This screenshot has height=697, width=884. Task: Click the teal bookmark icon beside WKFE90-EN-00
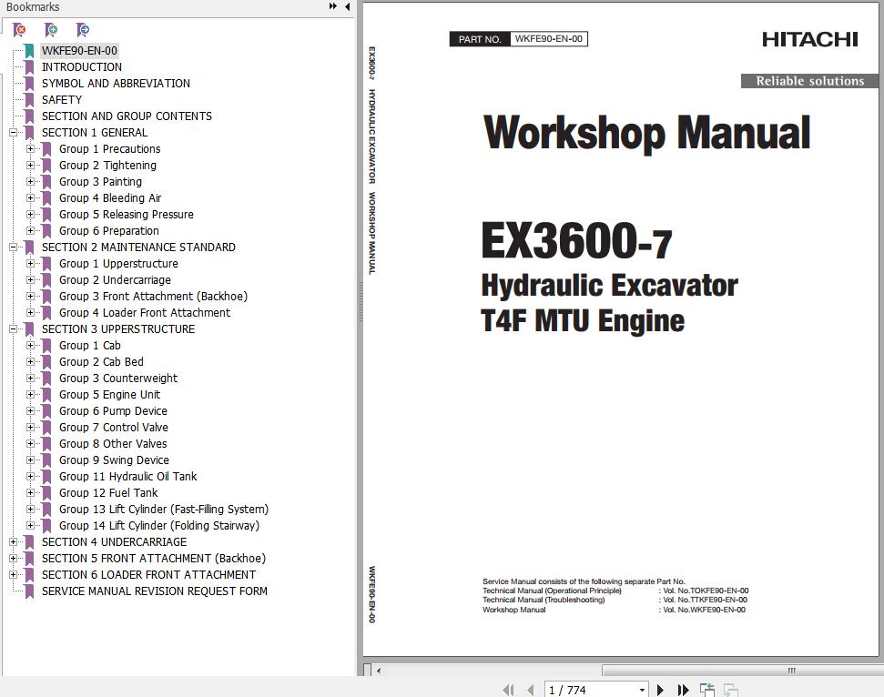(29, 51)
